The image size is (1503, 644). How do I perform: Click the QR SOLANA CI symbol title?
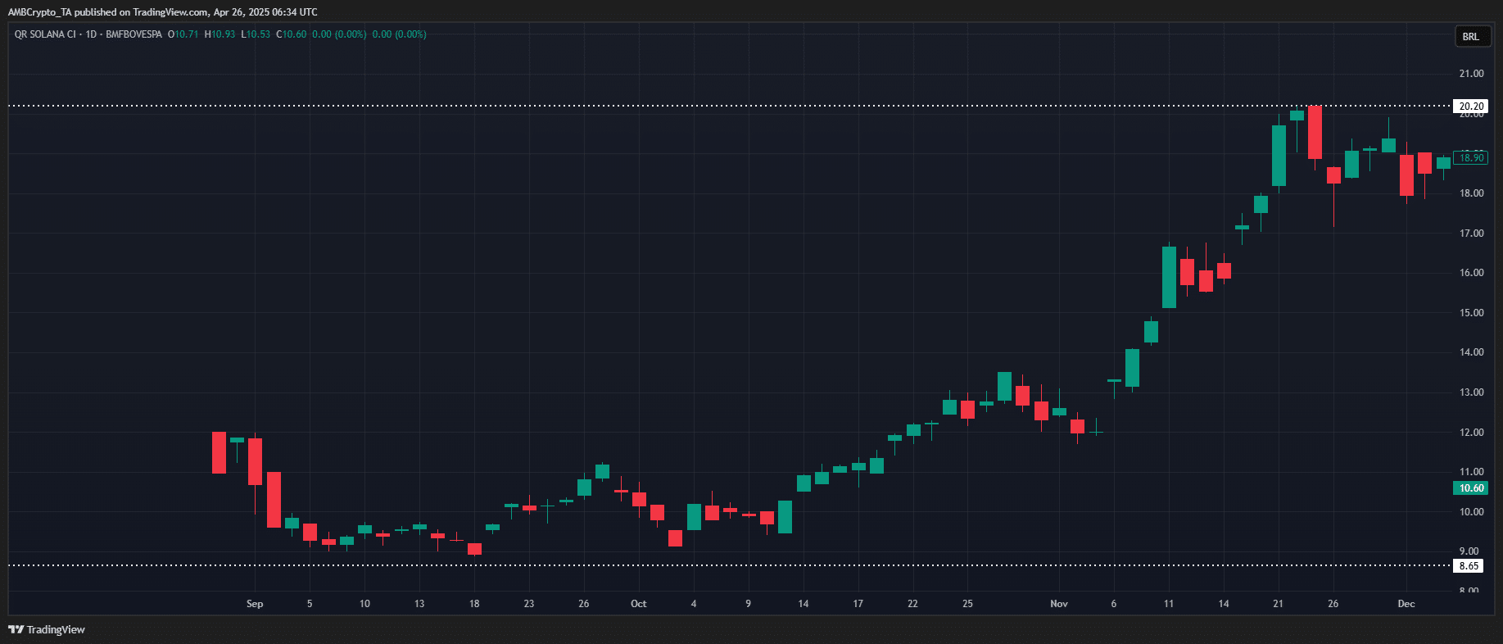[x=45, y=34]
